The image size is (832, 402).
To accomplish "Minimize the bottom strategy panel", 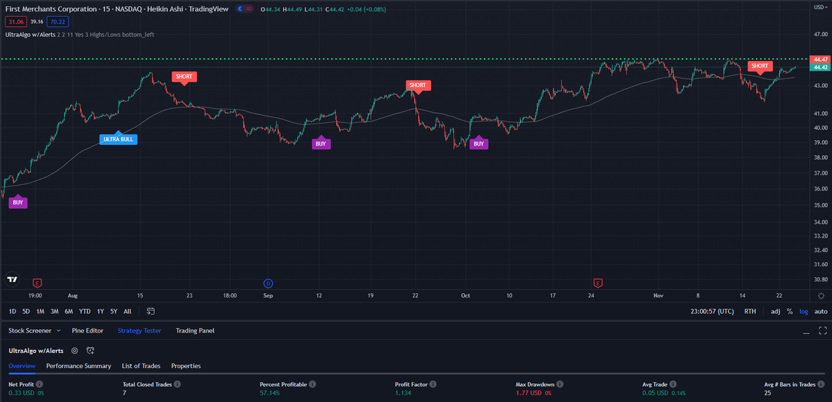I will click(x=806, y=331).
